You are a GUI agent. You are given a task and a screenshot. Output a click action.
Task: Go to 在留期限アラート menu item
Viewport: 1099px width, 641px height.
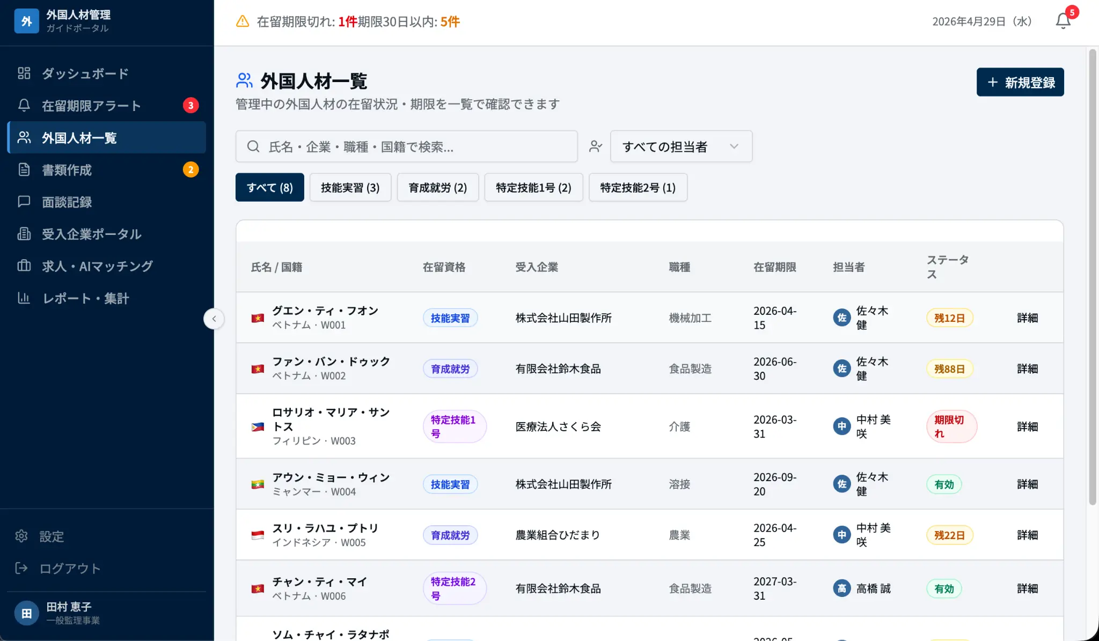tap(107, 106)
